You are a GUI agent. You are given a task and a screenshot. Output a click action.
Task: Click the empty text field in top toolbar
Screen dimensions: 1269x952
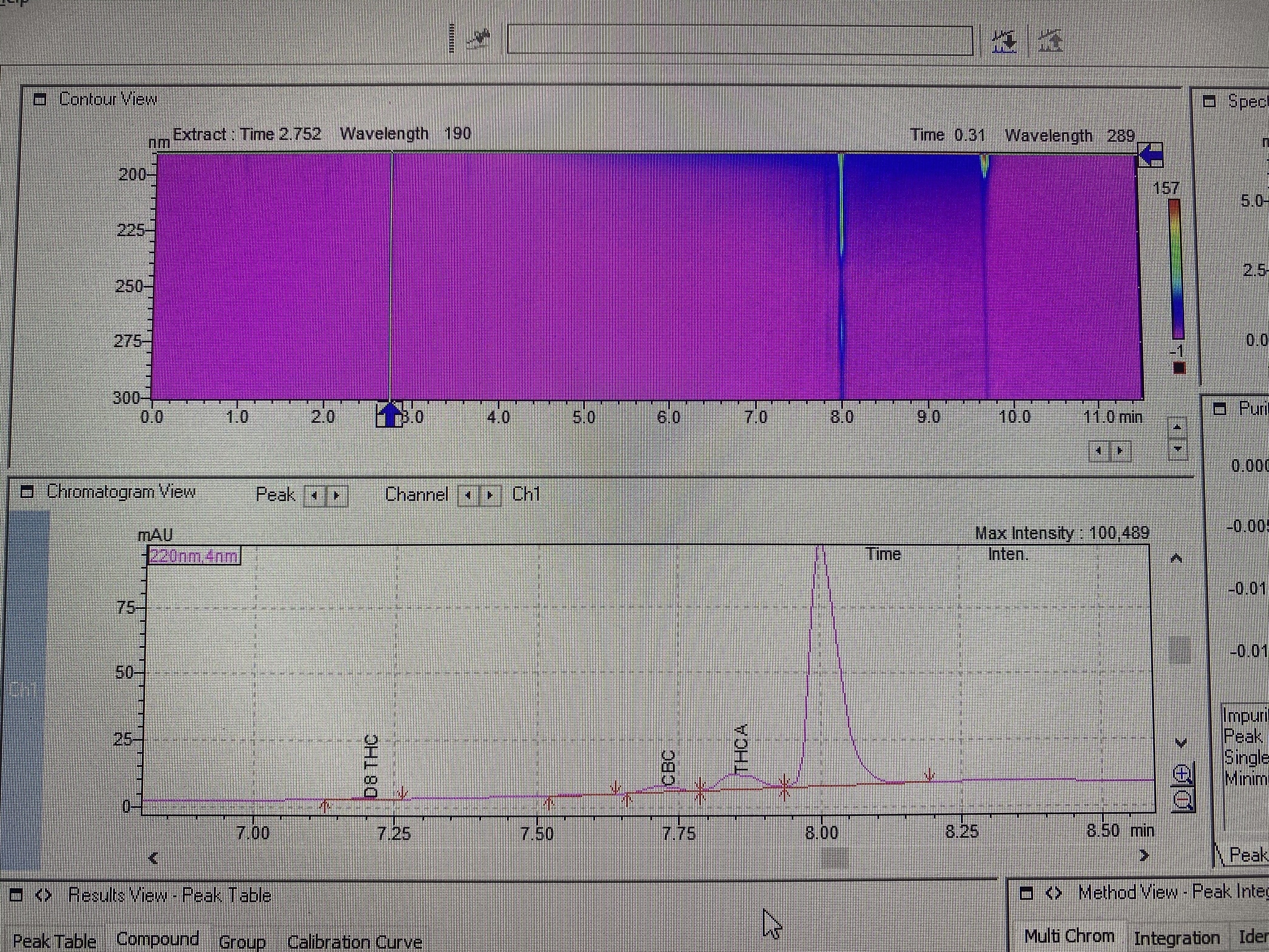(740, 40)
